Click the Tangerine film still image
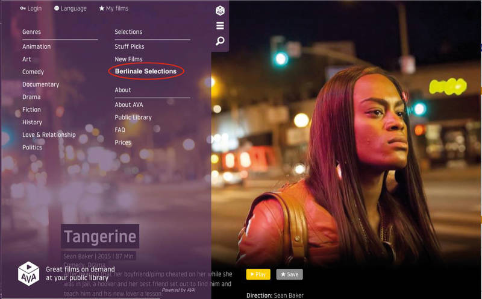Screen dimensions: 482x299 point(346,132)
